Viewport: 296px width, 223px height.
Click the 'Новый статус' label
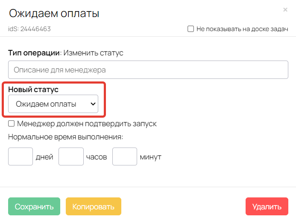coord(33,90)
